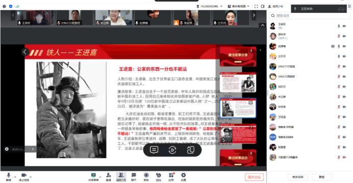
Task: Open the hamburger menu in members panel
Action: click(349, 7)
